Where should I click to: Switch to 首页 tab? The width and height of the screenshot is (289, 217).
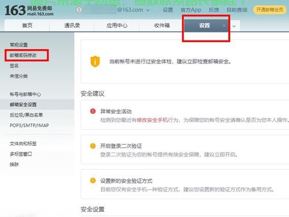point(27,25)
